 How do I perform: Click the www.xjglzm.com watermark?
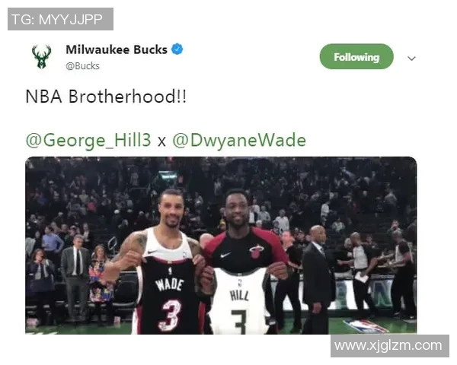click(x=390, y=346)
